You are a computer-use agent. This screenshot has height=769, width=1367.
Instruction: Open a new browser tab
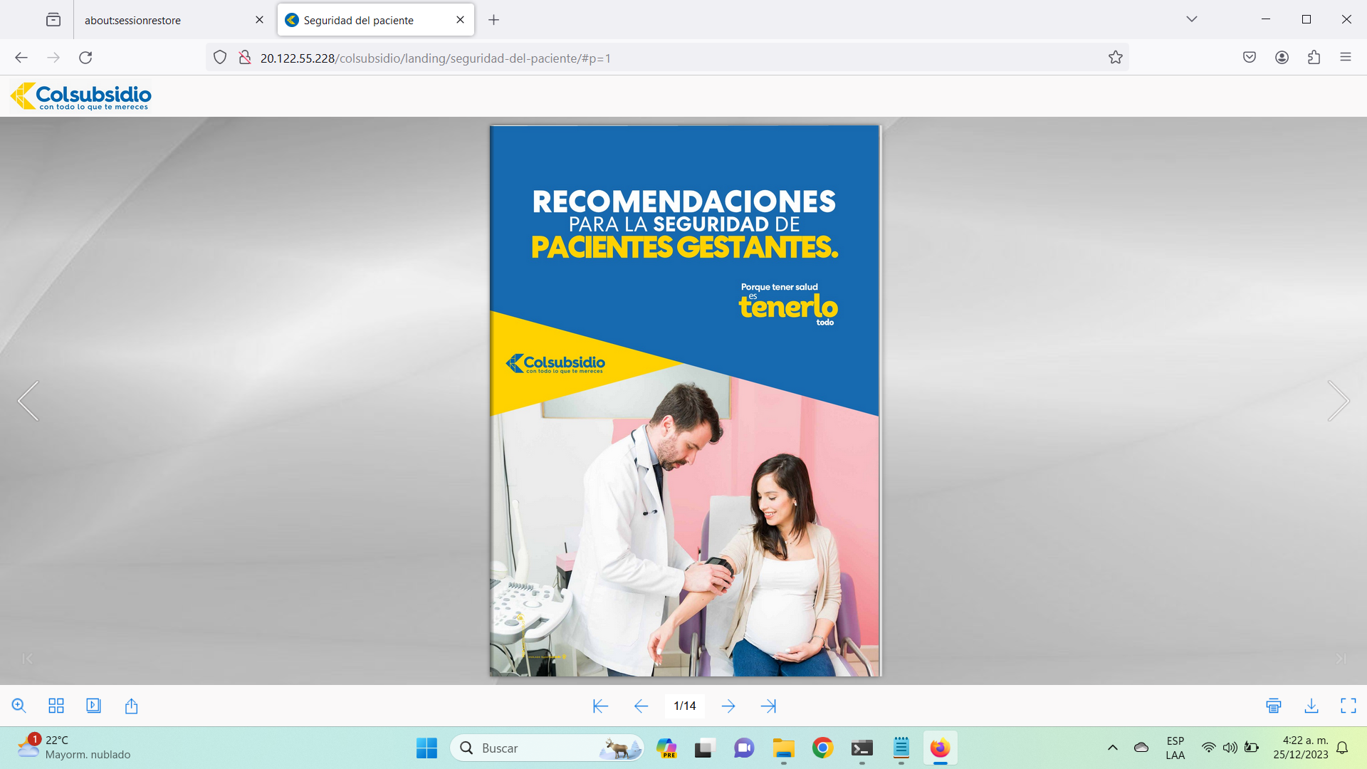click(493, 20)
